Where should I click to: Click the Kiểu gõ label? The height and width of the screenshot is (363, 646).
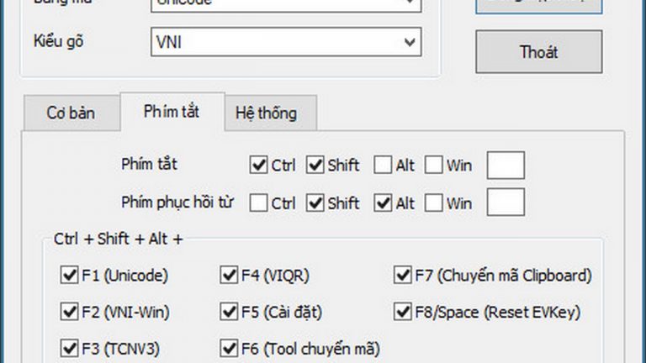pos(59,41)
